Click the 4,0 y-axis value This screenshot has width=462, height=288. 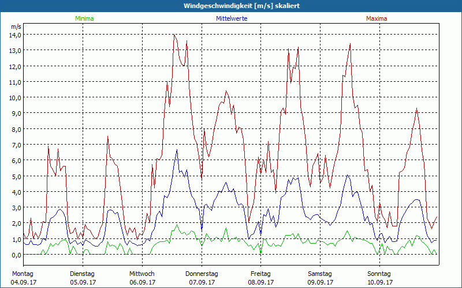tap(16, 192)
